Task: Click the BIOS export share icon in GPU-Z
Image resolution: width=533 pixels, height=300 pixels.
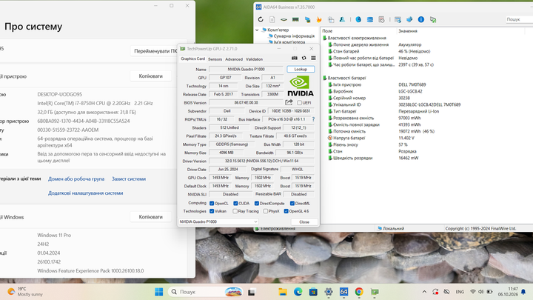Action: [289, 102]
